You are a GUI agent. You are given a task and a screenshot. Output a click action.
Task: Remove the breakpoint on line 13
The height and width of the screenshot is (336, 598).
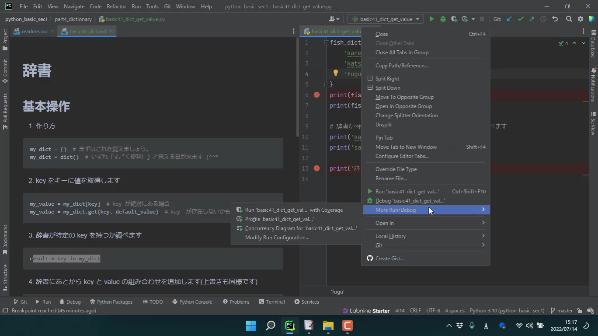[x=317, y=168]
